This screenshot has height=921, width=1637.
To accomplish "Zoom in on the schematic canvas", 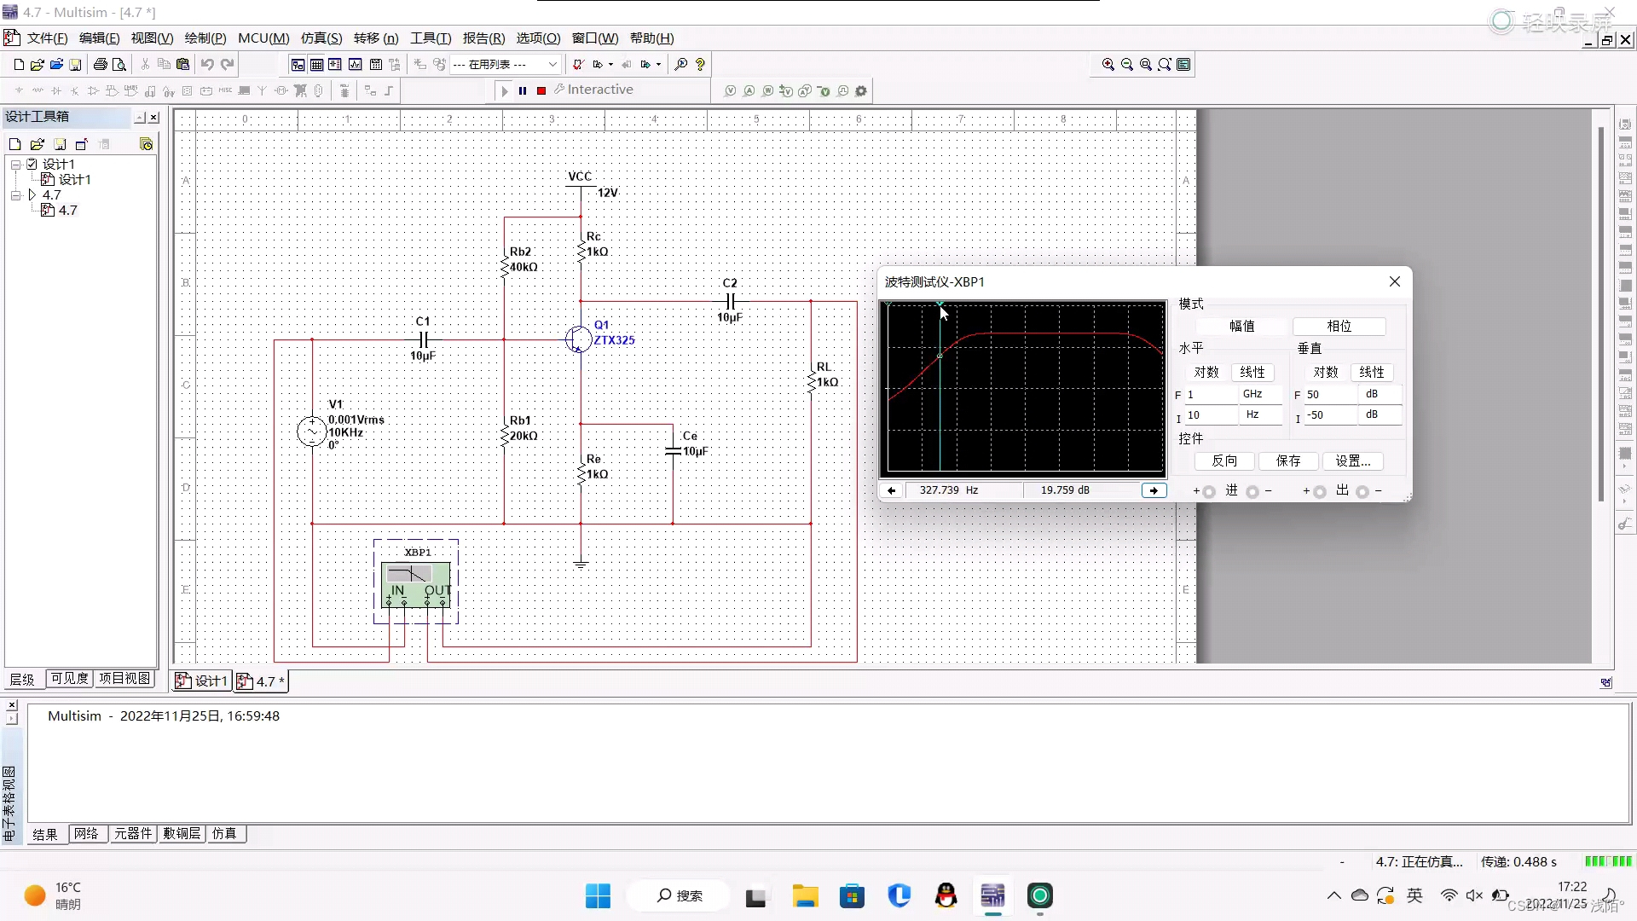I will (1108, 64).
